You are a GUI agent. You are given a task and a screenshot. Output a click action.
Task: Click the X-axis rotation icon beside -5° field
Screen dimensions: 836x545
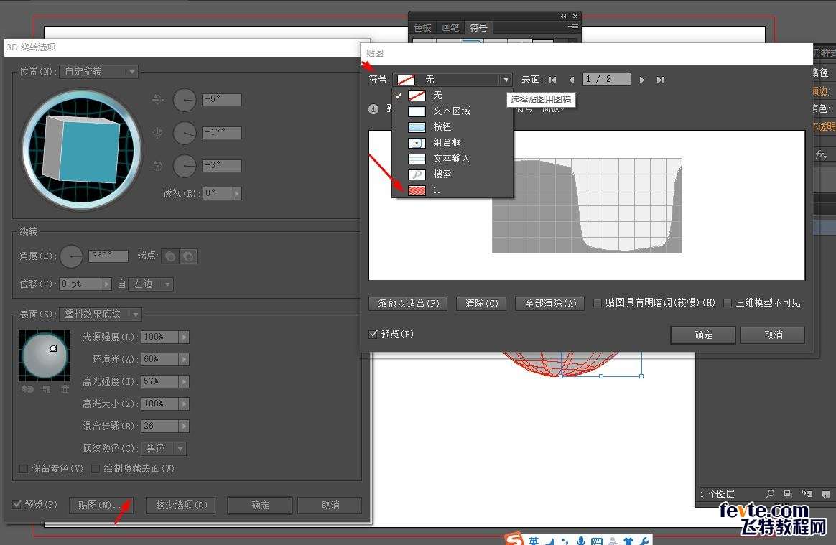(x=158, y=99)
